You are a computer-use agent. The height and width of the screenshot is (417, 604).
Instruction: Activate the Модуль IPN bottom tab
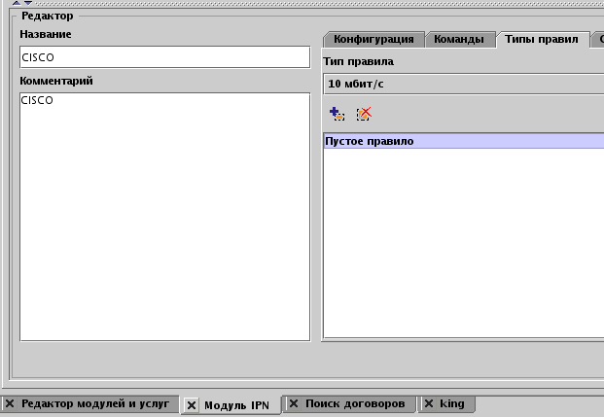point(235,404)
